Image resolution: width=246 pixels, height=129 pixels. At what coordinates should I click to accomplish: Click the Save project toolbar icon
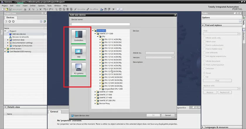click(10, 9)
